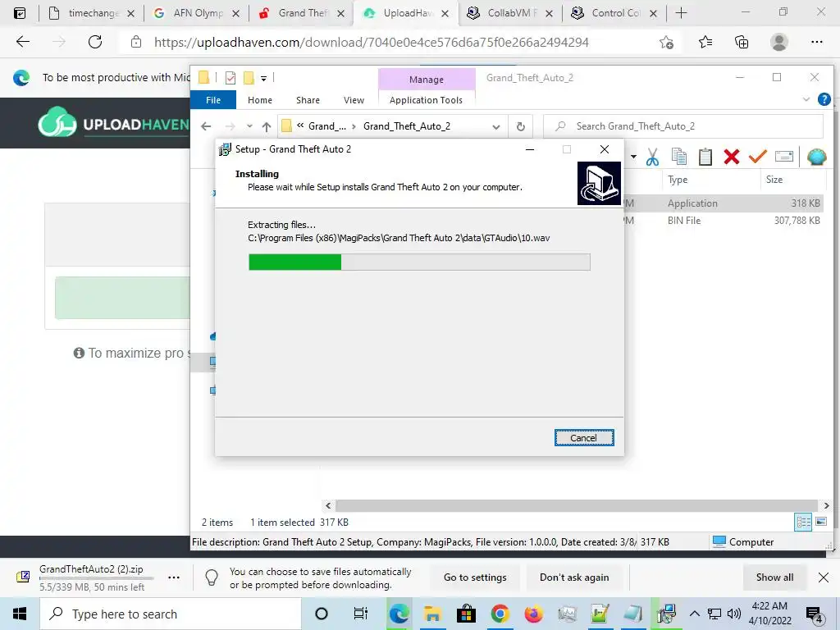Image resolution: width=840 pixels, height=630 pixels.
Task: Reload the UploadHaven page
Action: [x=95, y=42]
